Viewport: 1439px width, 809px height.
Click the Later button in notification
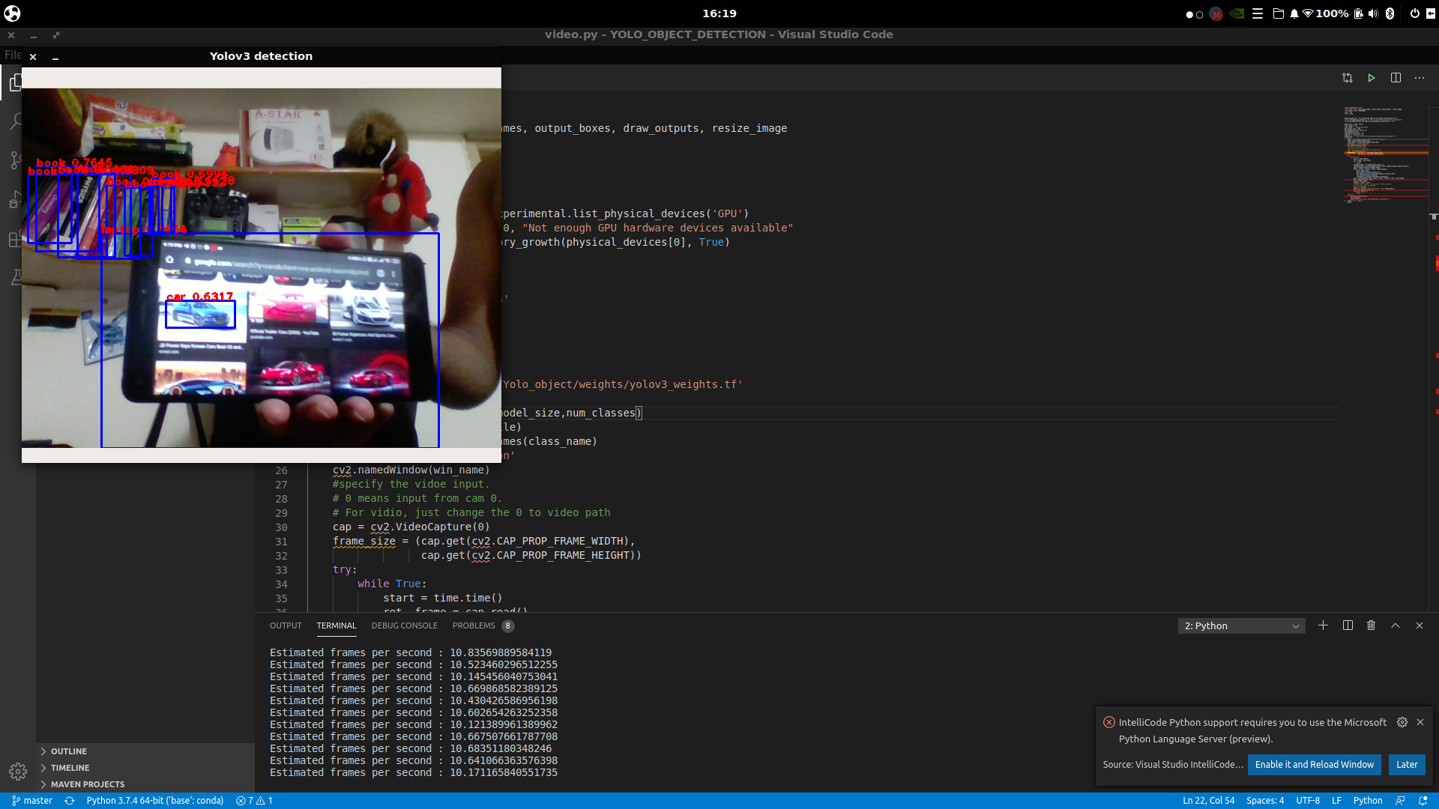(1406, 765)
